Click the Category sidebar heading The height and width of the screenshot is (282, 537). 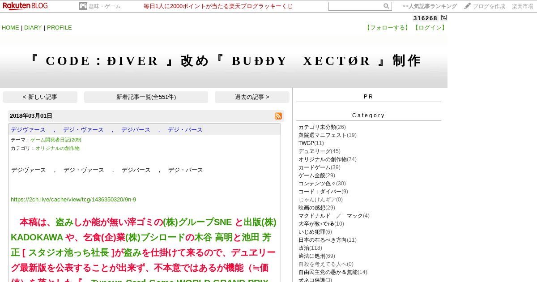pos(368,115)
